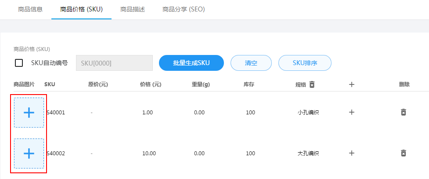
Task: Edit price 1.00 of S40001
Action: click(148, 113)
